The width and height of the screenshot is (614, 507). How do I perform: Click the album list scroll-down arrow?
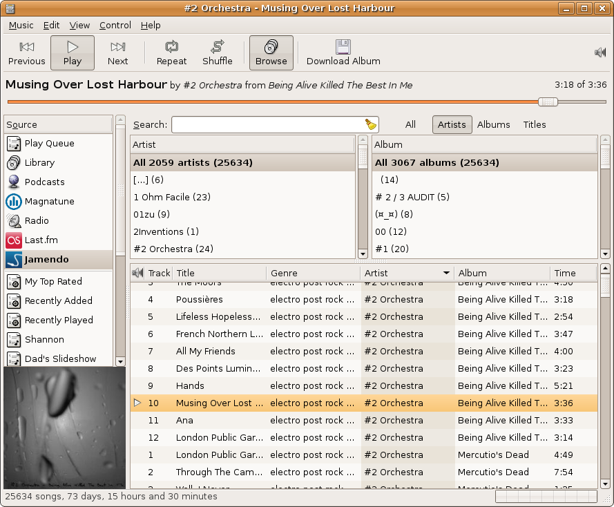(605, 254)
